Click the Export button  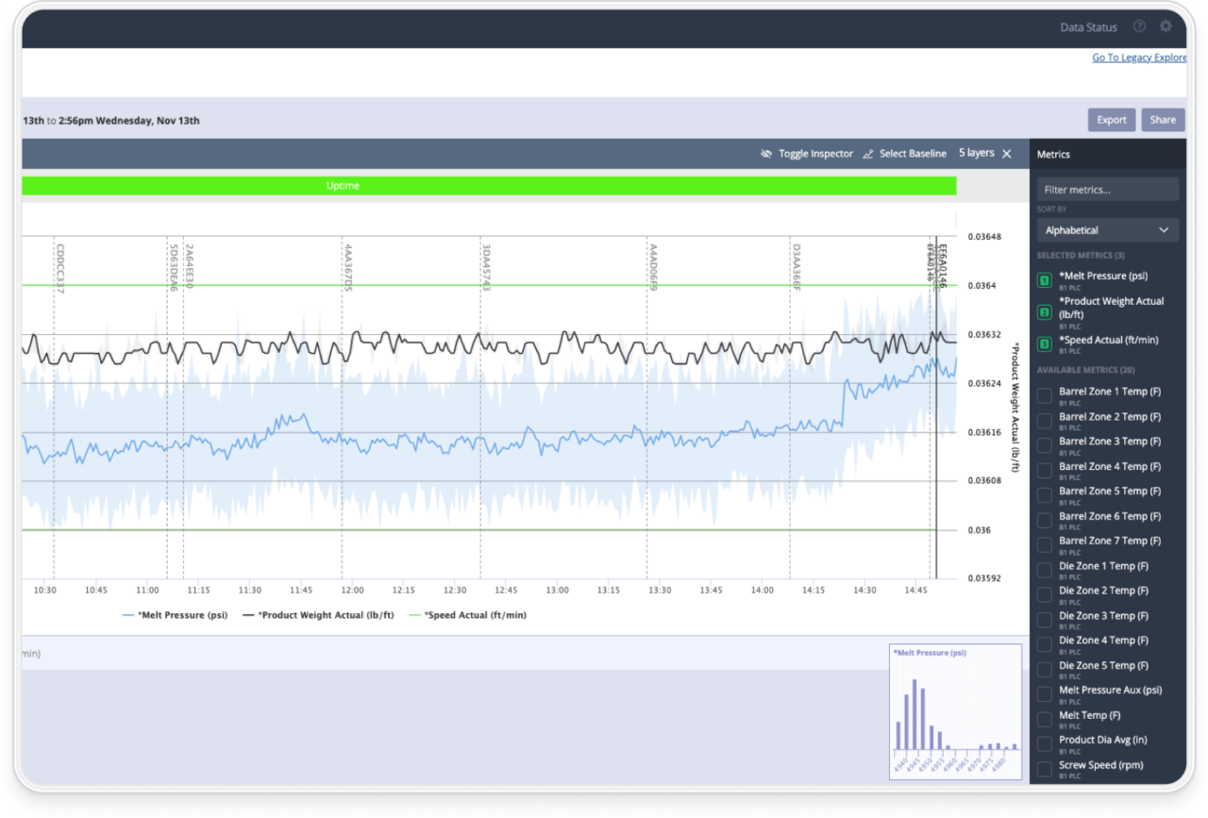tap(1111, 120)
